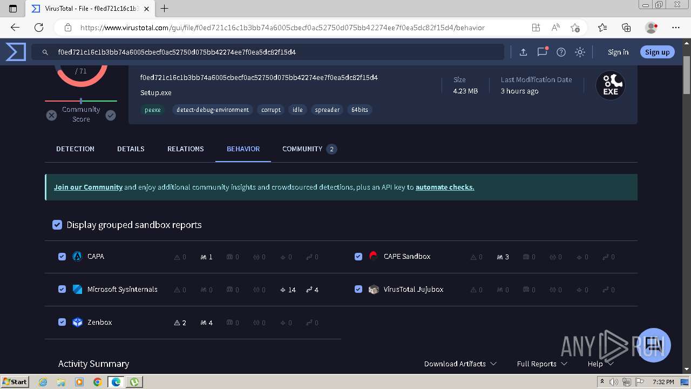Switch to the Relations tab

[186, 149]
